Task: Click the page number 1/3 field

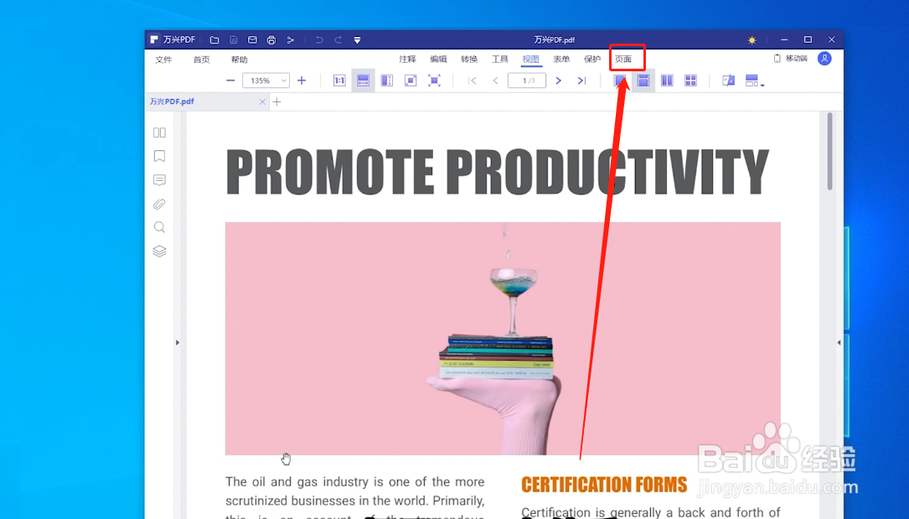Action: [x=527, y=80]
